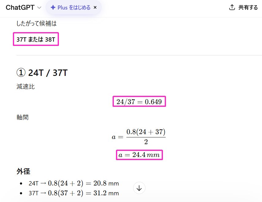The image size is (262, 202).
Task: Open the ChatGPT model selector
Action: coord(23,8)
